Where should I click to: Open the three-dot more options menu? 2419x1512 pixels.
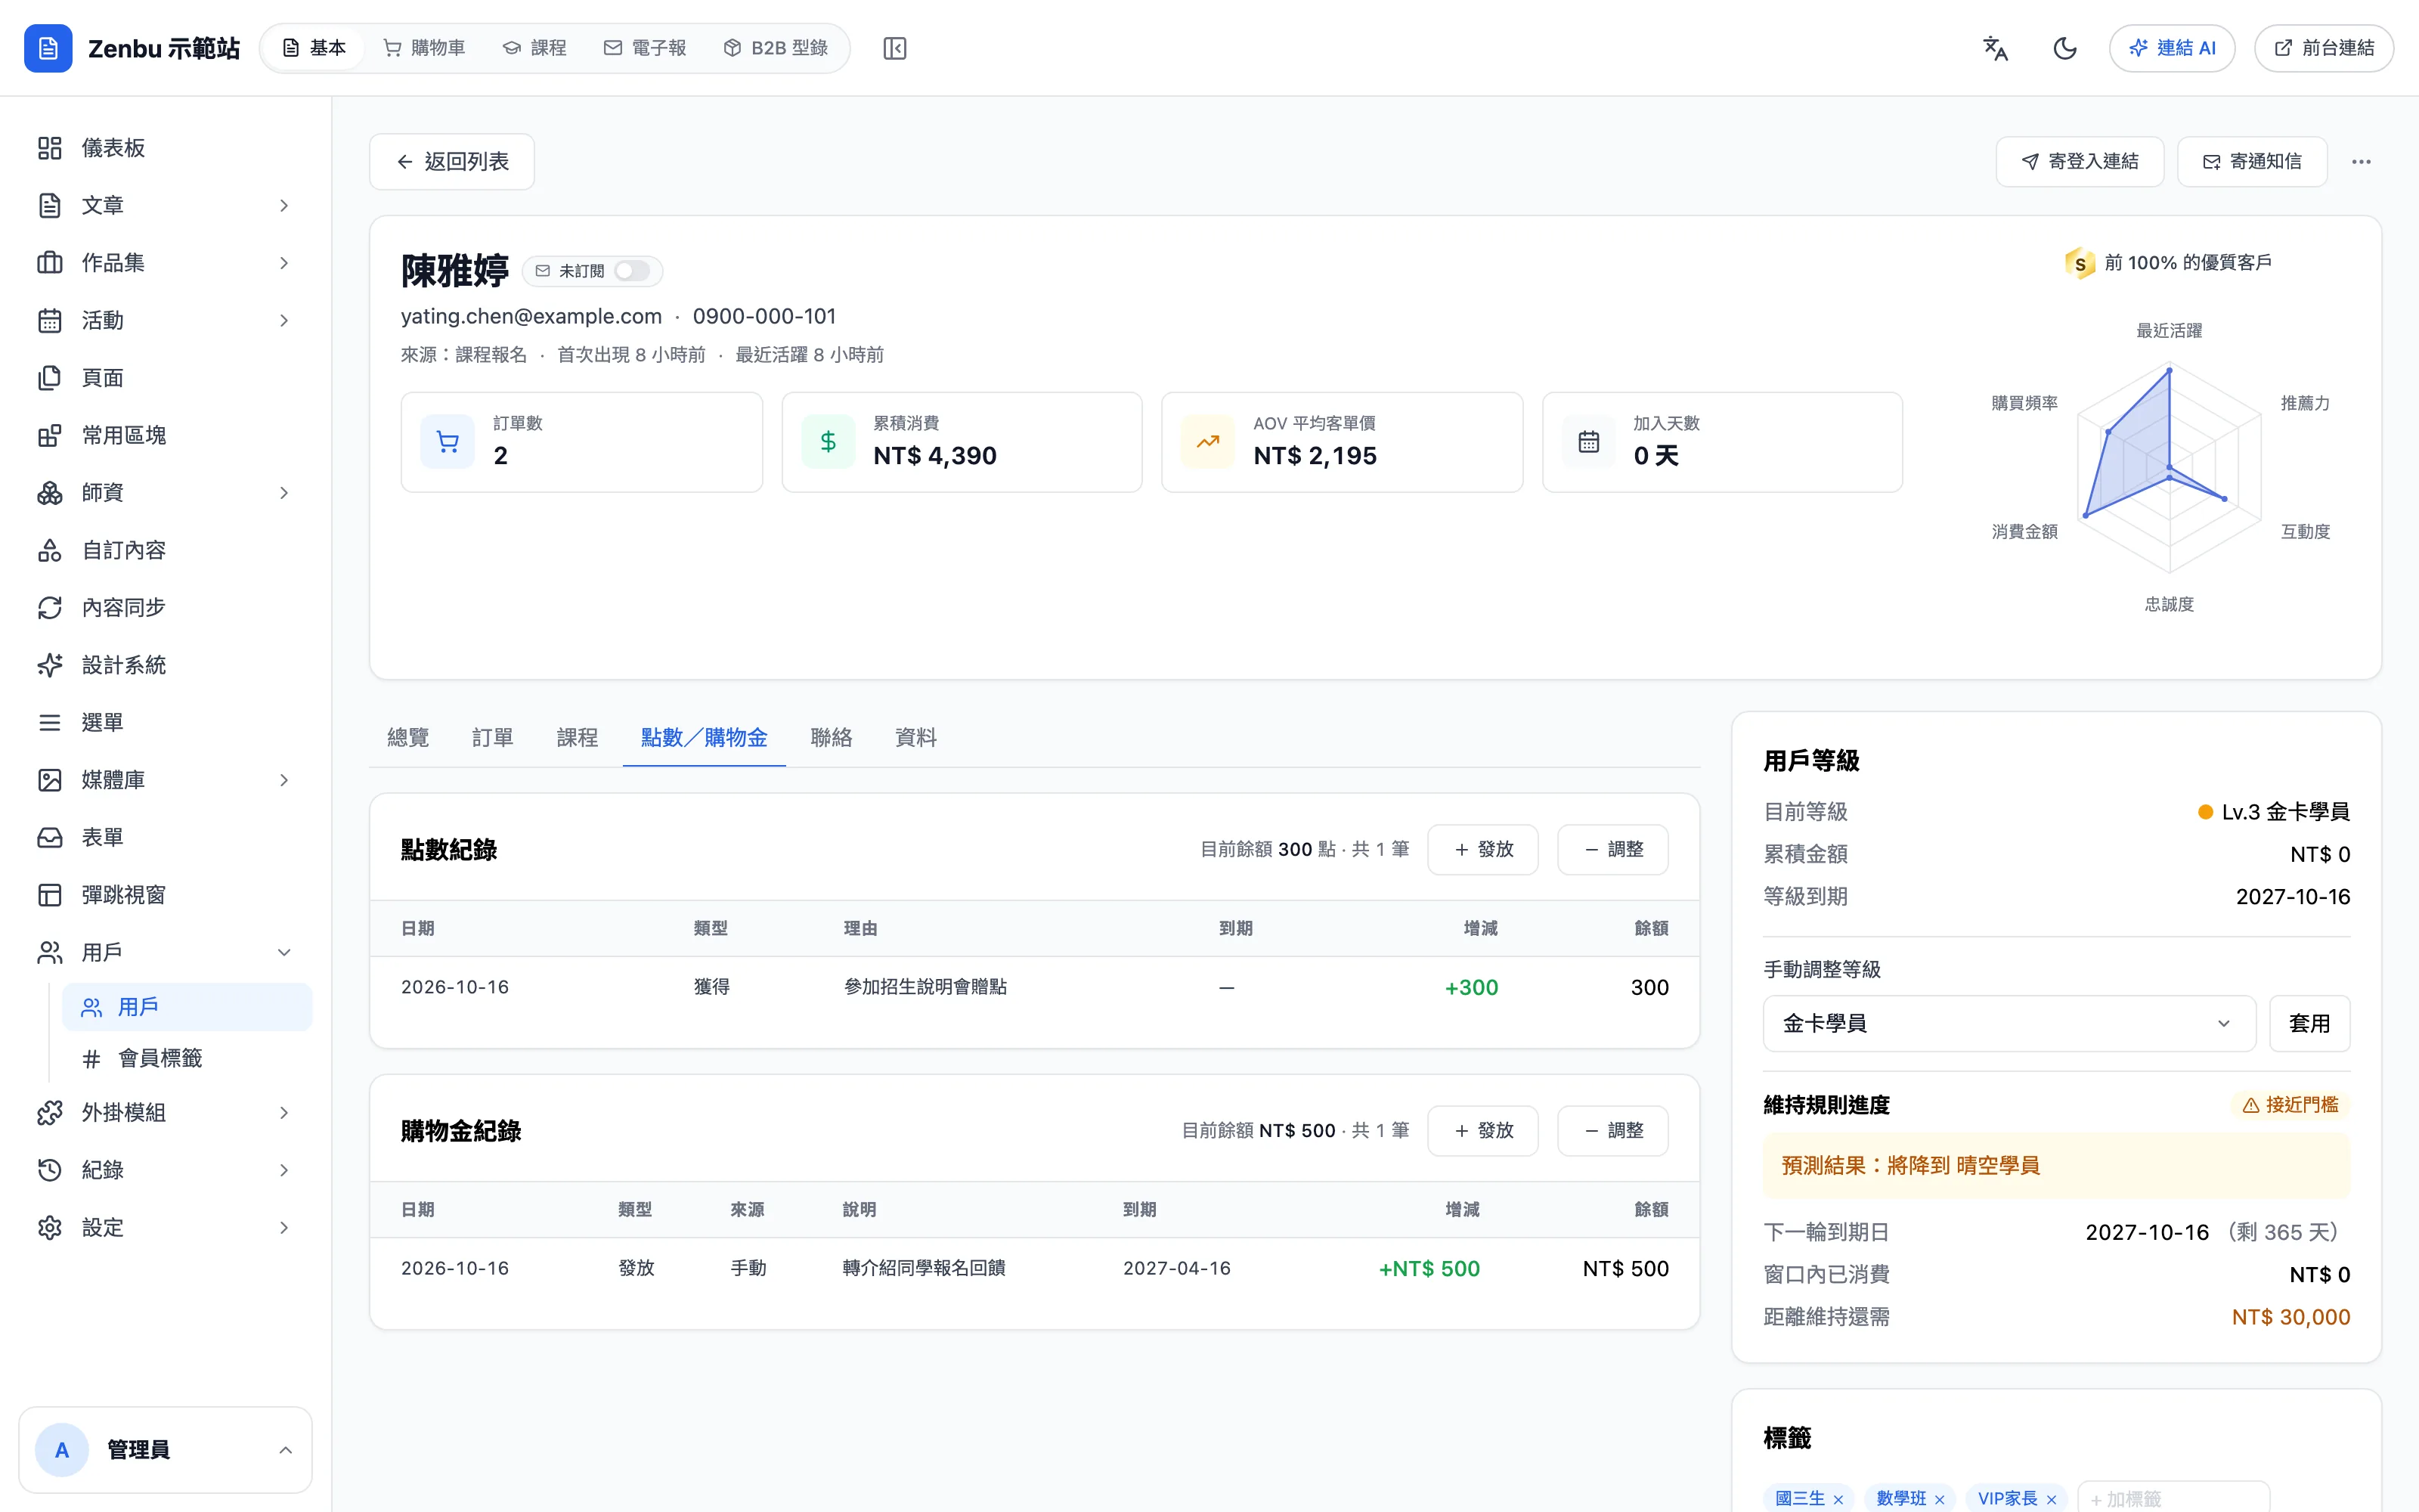tap(2361, 162)
